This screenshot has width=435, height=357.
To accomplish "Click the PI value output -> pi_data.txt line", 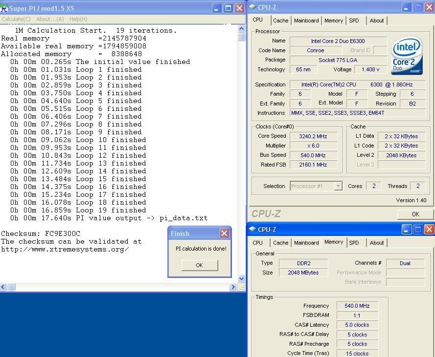I will click(x=109, y=218).
